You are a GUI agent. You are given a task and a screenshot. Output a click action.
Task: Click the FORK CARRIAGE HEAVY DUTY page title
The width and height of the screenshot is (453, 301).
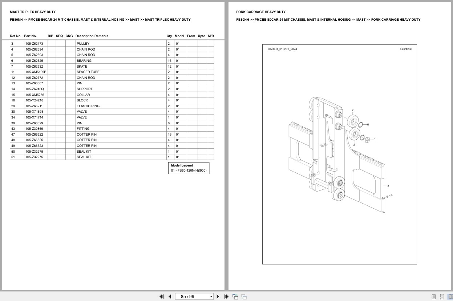[261, 12]
